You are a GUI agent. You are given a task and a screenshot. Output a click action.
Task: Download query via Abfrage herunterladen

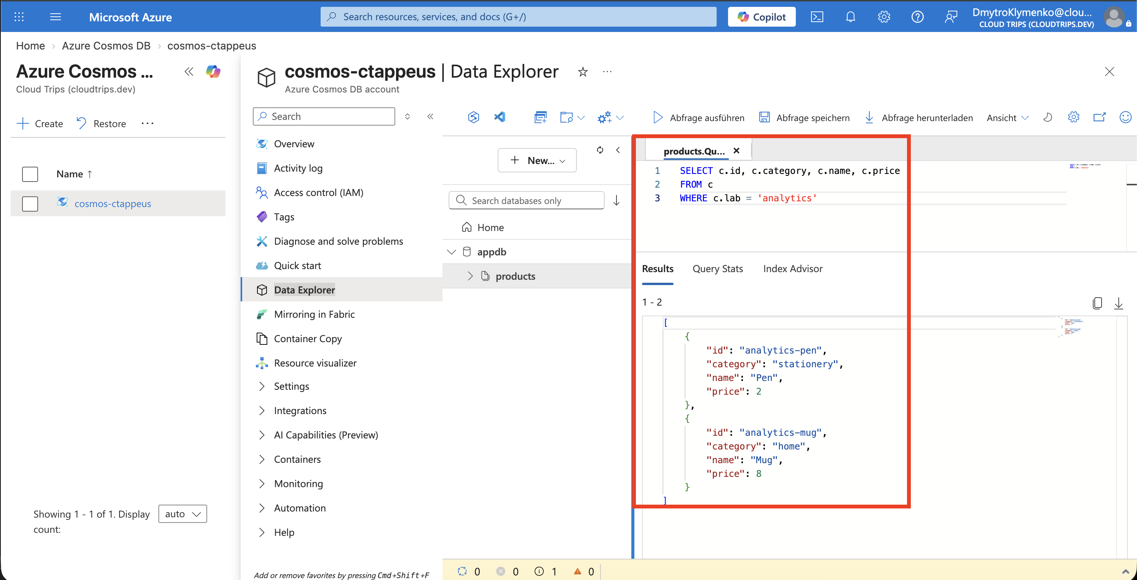[x=918, y=118]
